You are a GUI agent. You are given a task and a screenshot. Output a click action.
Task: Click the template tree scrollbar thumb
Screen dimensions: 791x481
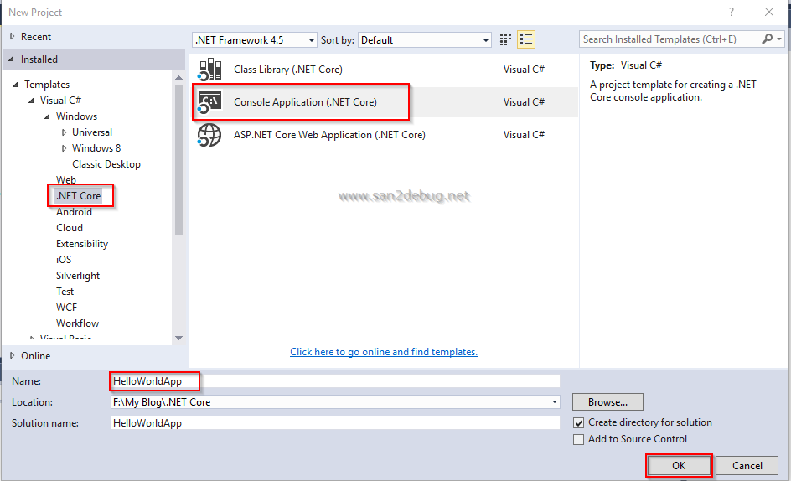[x=178, y=160]
